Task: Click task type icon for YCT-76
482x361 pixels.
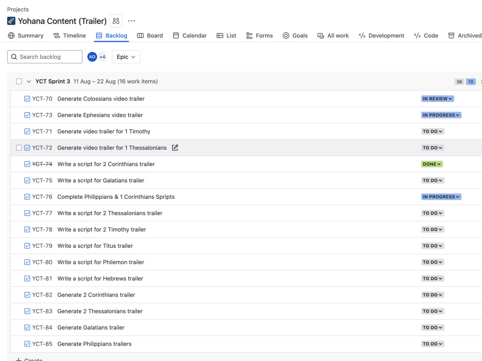Action: coord(27,197)
